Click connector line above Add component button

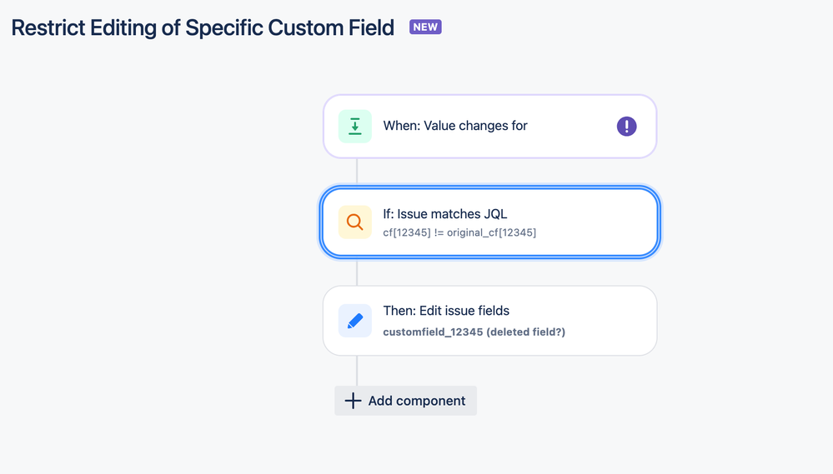pos(357,370)
